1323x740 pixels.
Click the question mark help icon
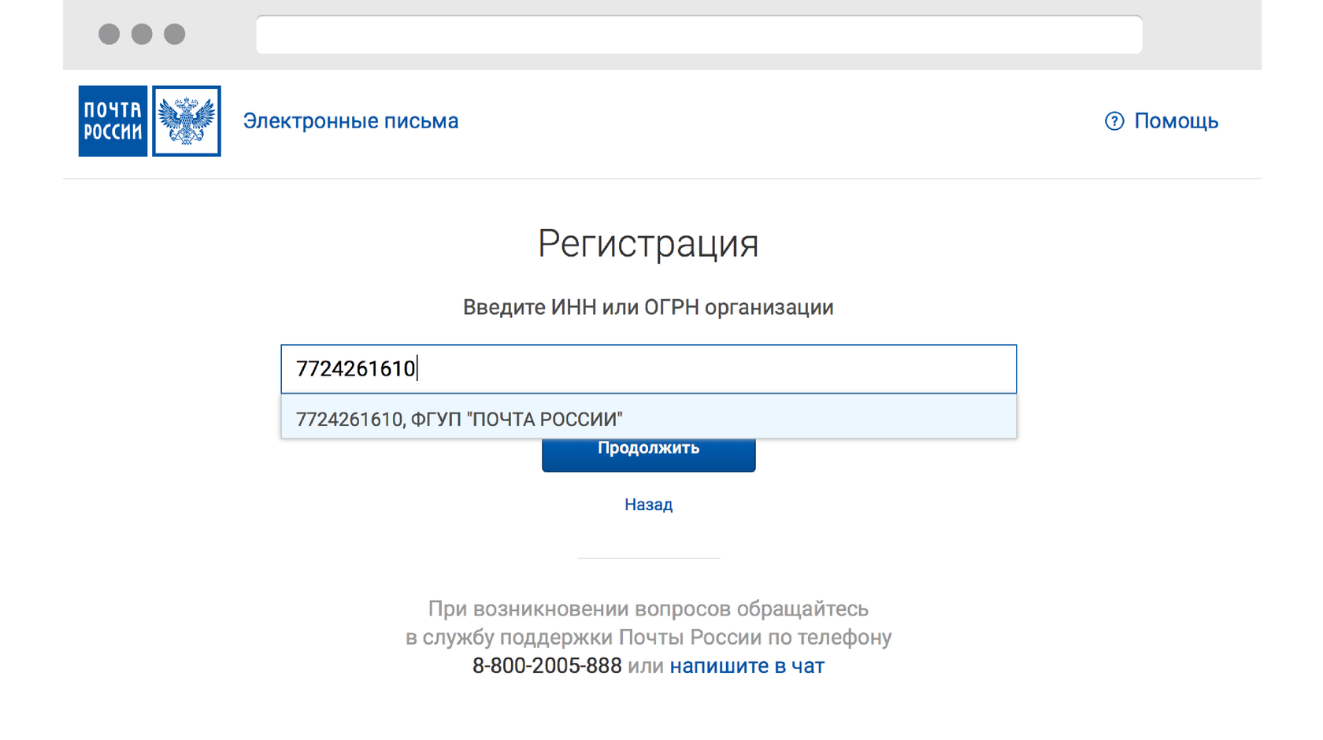[1114, 121]
